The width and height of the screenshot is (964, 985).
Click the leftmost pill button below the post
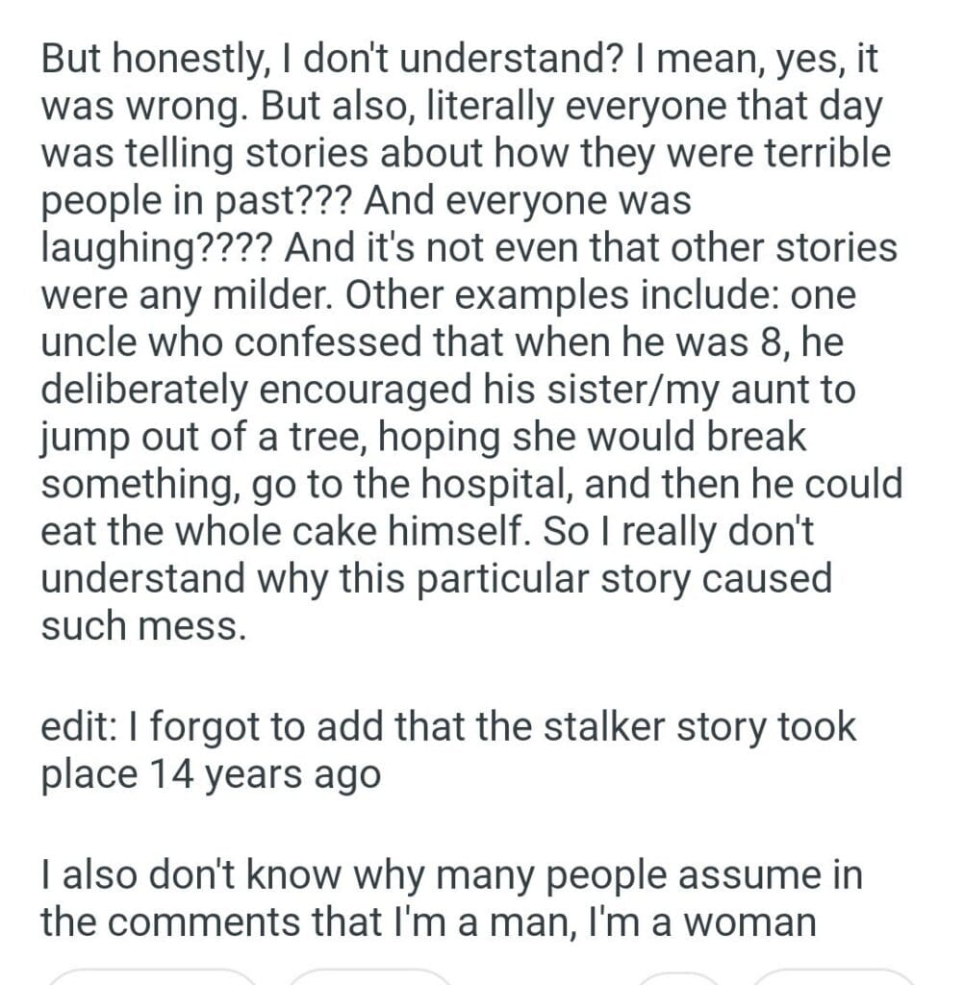(x=152, y=975)
